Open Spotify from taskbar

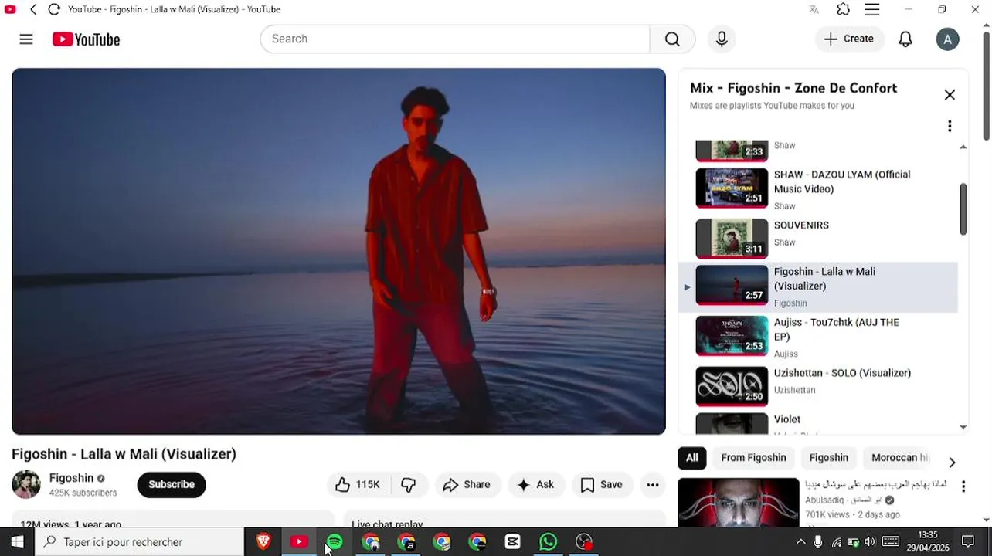click(335, 542)
